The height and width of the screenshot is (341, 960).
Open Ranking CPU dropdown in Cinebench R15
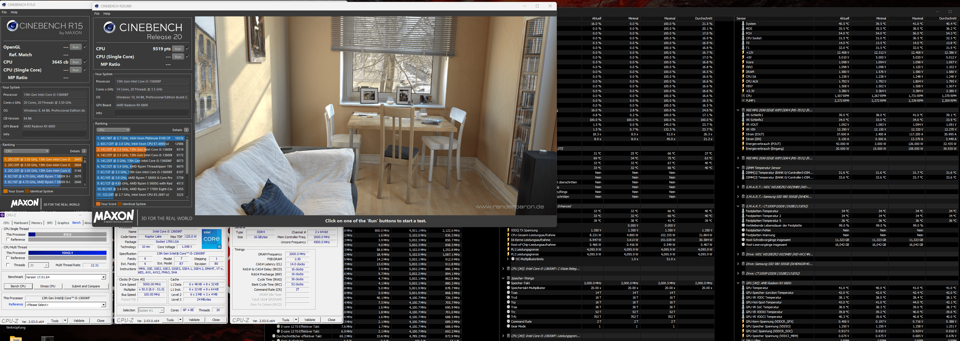(x=26, y=151)
